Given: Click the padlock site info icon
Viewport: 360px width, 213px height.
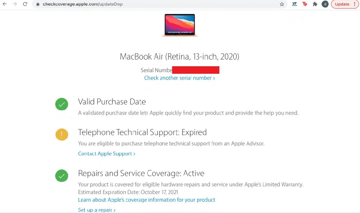Looking at the screenshot, I should pos(37,4).
